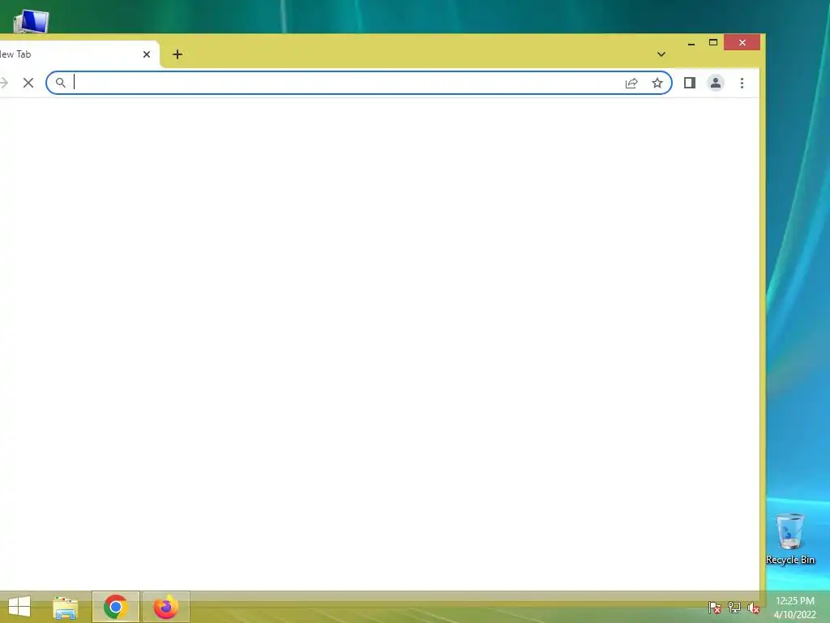Select Google Chrome in the taskbar

click(115, 607)
